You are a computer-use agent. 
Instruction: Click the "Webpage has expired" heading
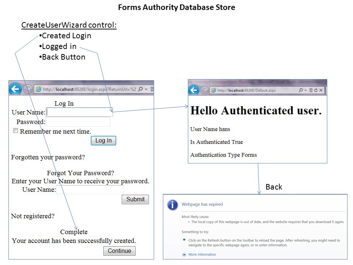[x=202, y=204]
